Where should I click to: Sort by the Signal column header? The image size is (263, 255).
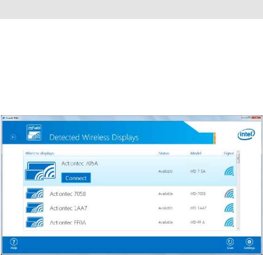(229, 153)
